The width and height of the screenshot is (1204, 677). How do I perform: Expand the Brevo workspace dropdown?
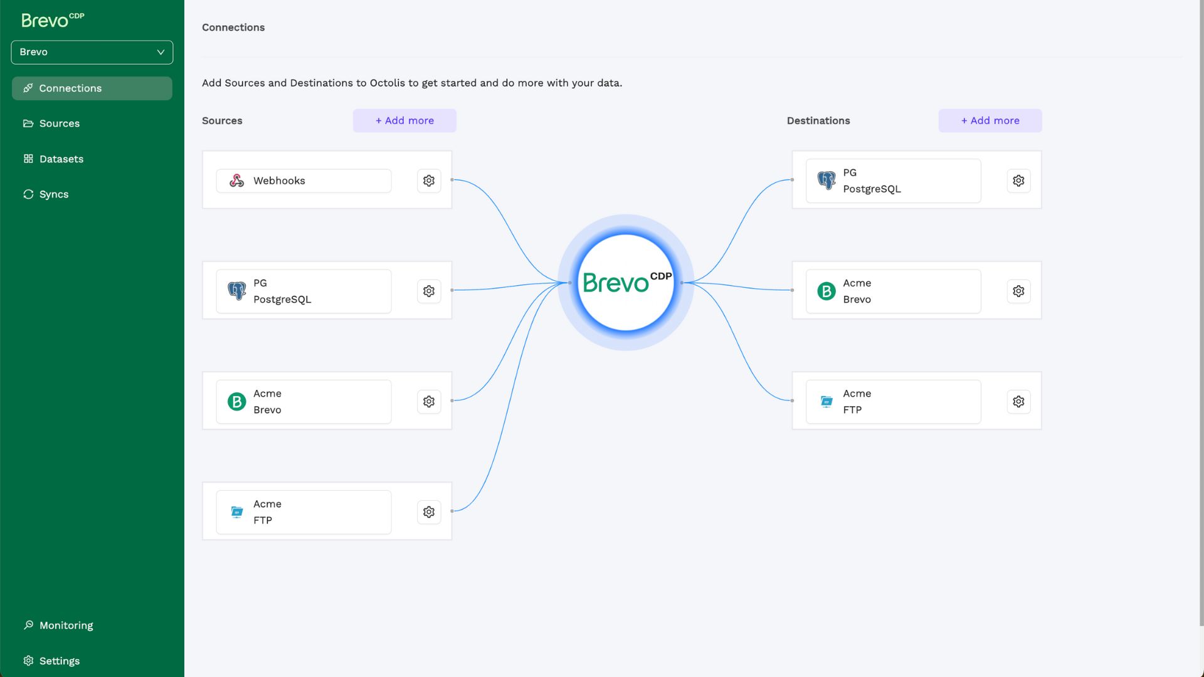92,52
